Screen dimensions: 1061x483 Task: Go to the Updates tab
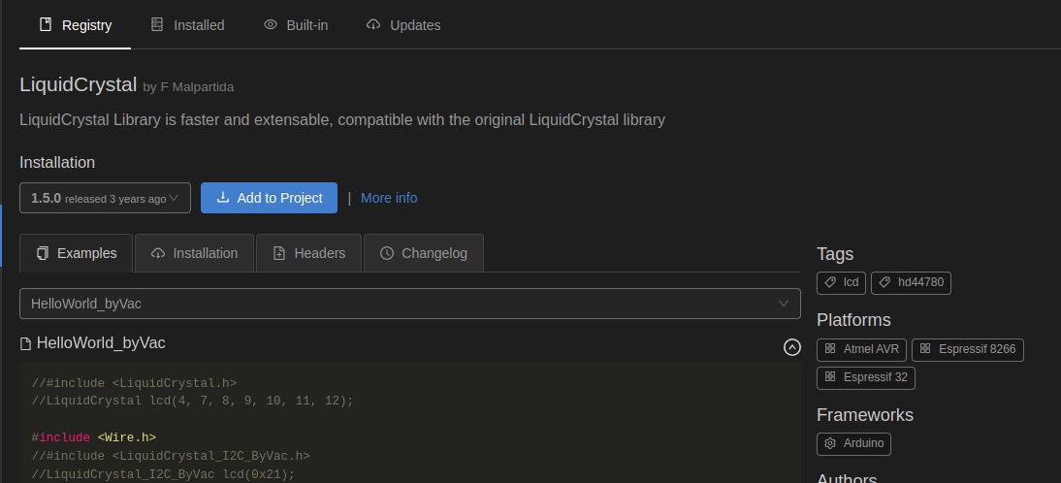[x=403, y=25]
